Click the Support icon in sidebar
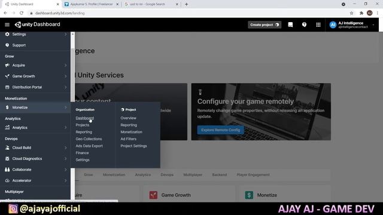Viewport: 383px width, 215px height. [x=7, y=45]
